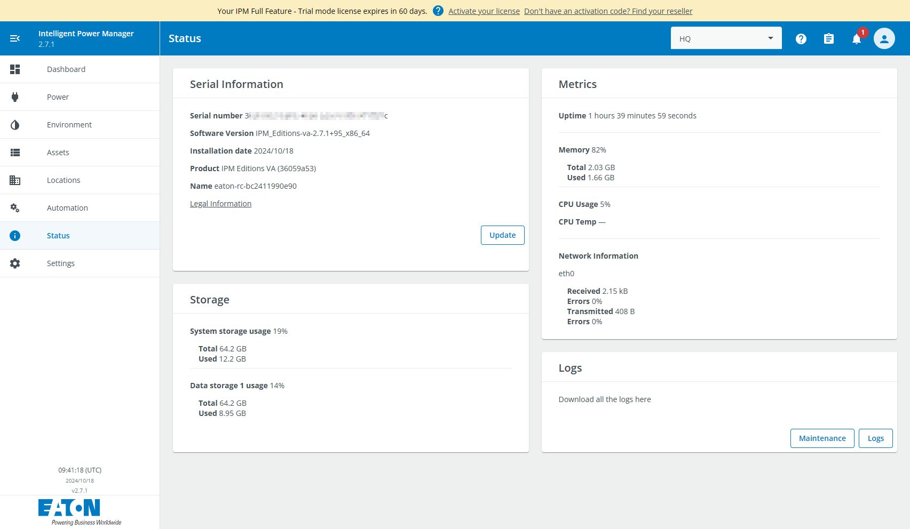Open the Legal Information link
Image resolution: width=910 pixels, height=529 pixels.
click(220, 204)
